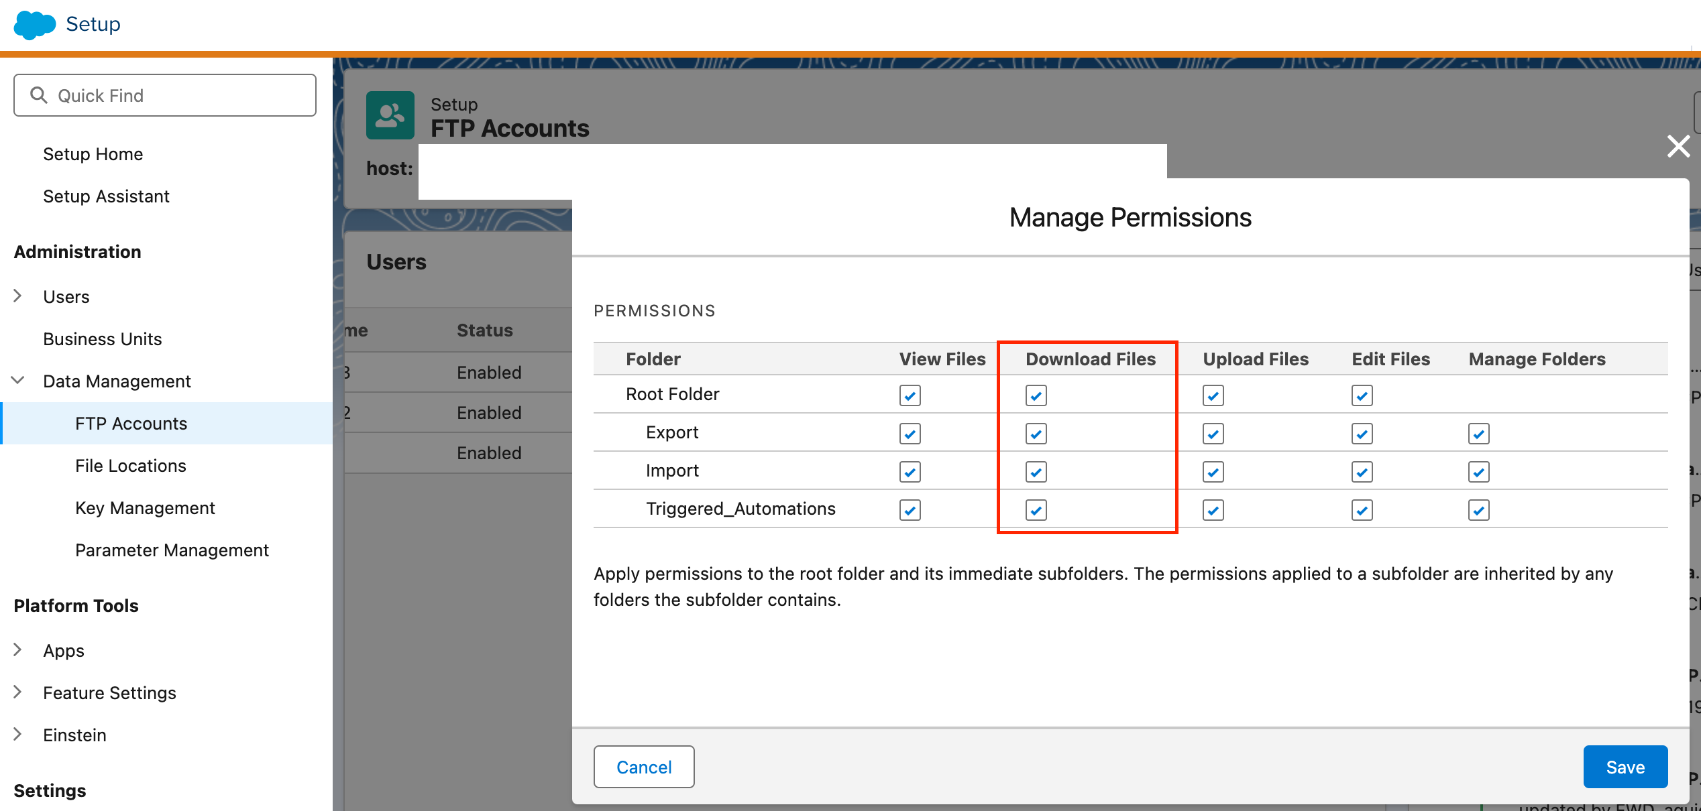Click the Quick Find magnifier icon
This screenshot has width=1701, height=811.
[39, 95]
